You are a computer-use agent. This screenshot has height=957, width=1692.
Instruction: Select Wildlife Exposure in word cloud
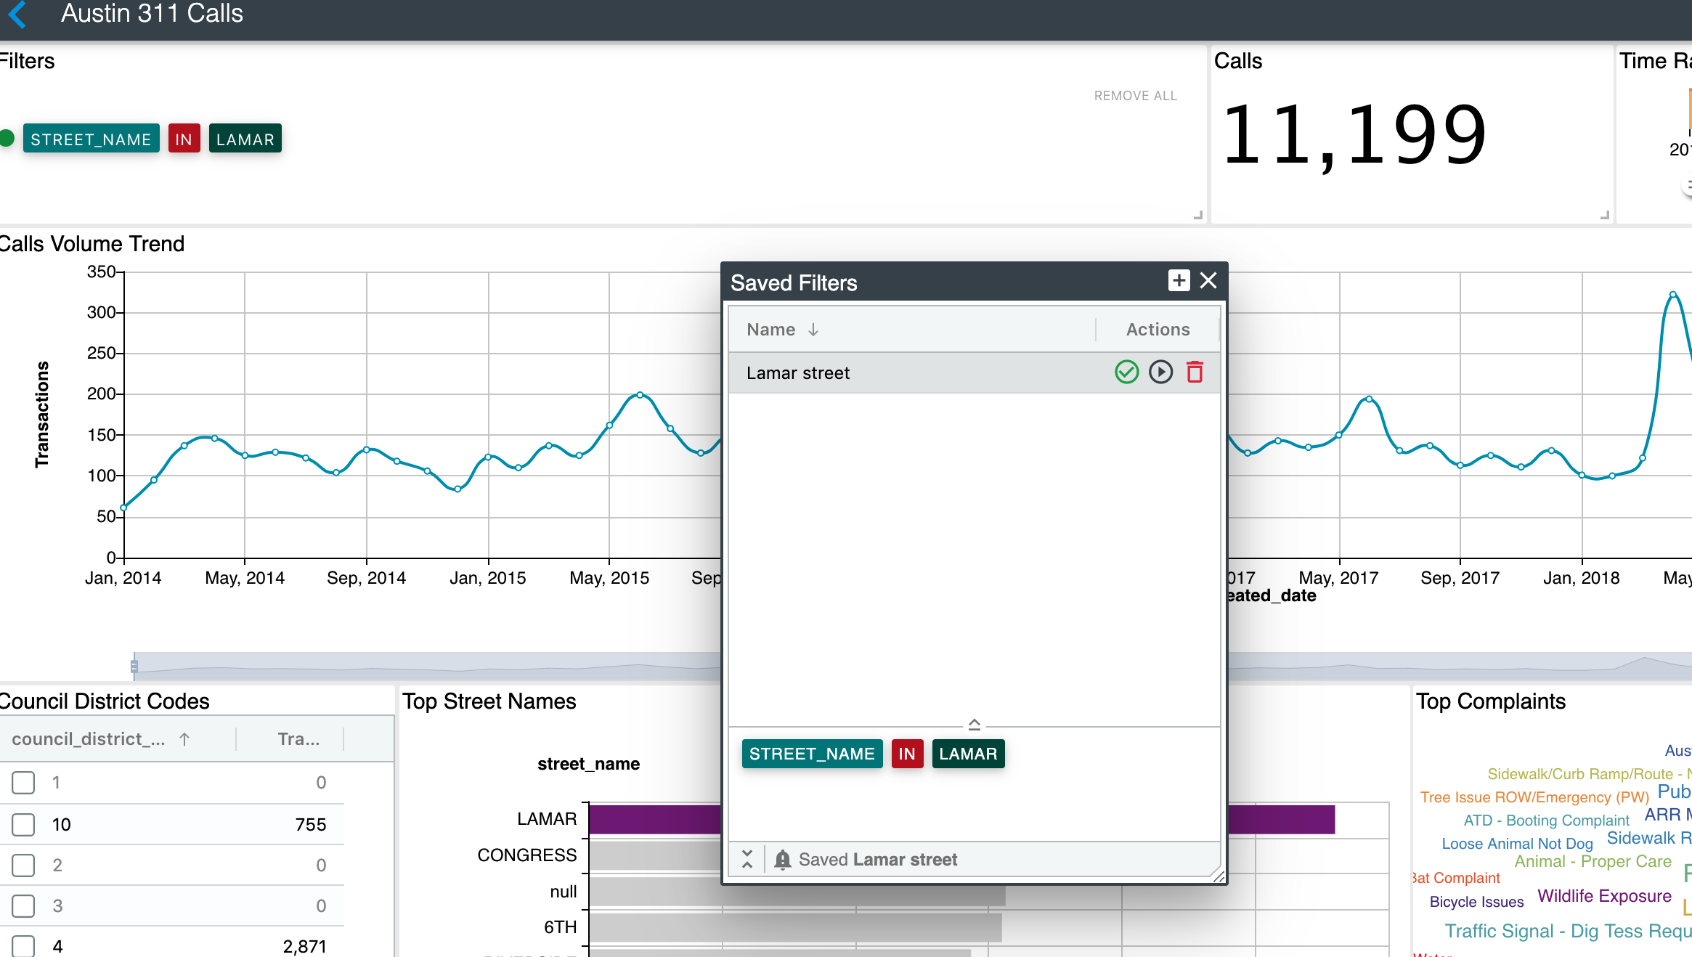(x=1604, y=896)
